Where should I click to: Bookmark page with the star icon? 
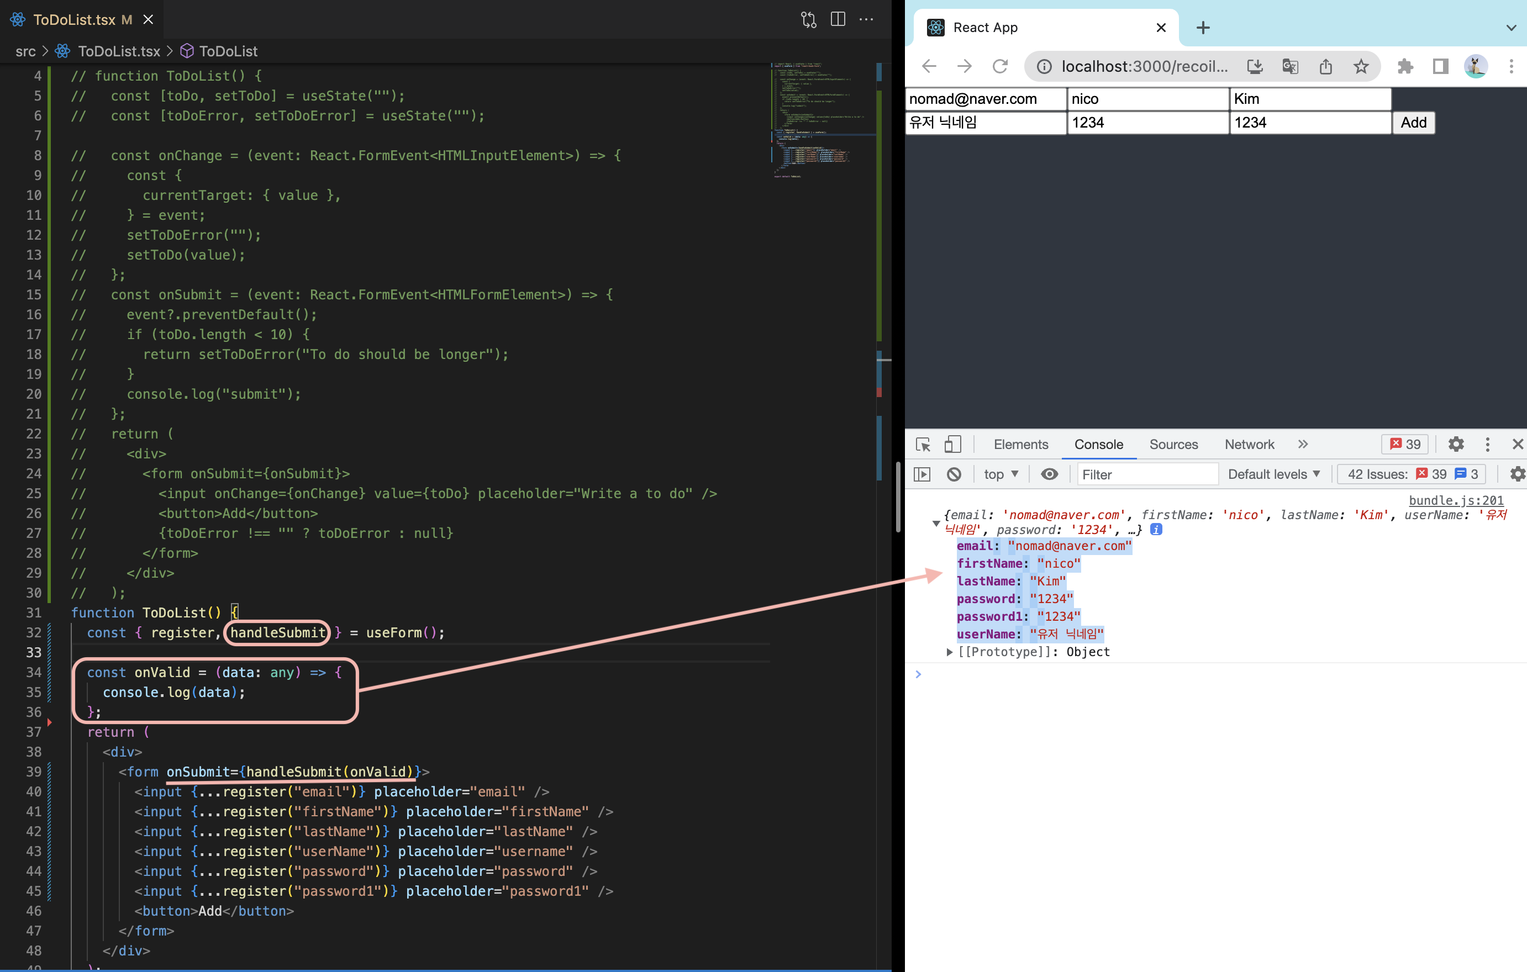coord(1361,66)
